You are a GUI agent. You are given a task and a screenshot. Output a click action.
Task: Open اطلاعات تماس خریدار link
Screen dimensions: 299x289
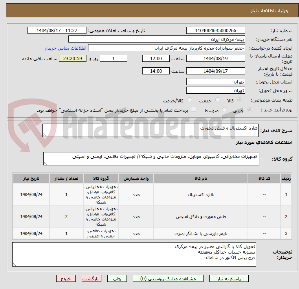coord(66,48)
